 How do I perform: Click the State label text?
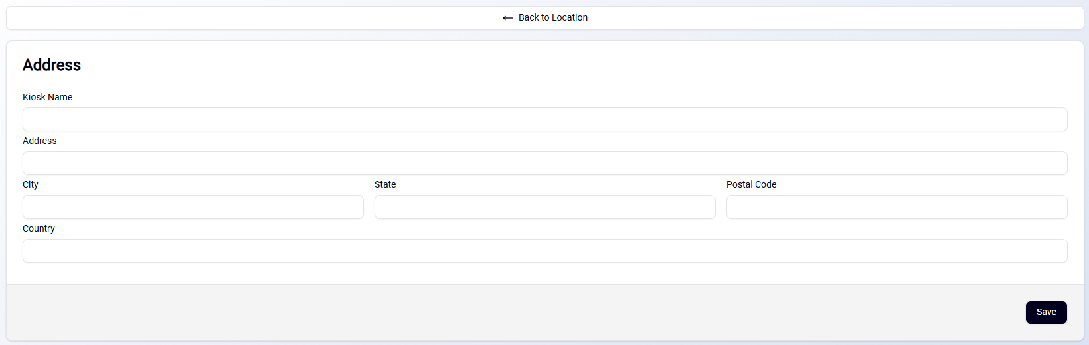pos(385,184)
